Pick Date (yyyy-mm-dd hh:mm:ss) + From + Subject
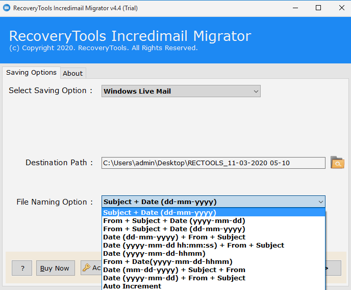The width and height of the screenshot is (351, 290). click(193, 245)
